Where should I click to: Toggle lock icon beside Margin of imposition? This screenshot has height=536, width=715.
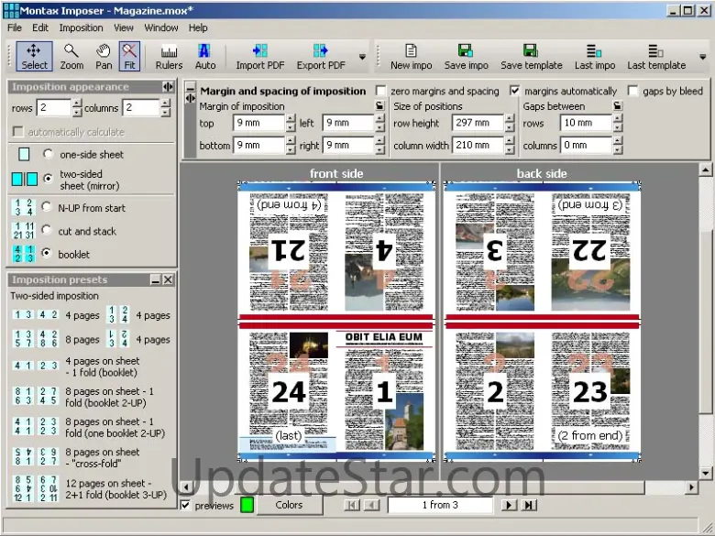click(x=379, y=105)
